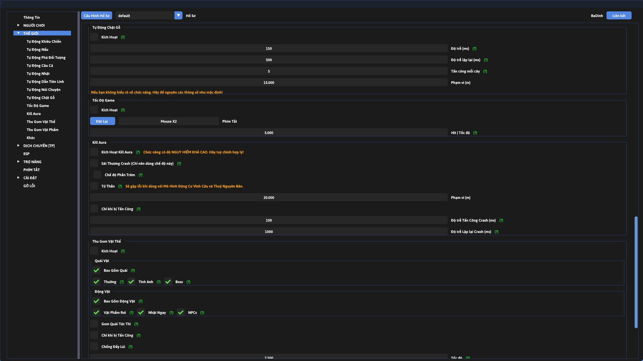
Task: Open Tự Động Câu Cá menu item
Action: pos(40,66)
